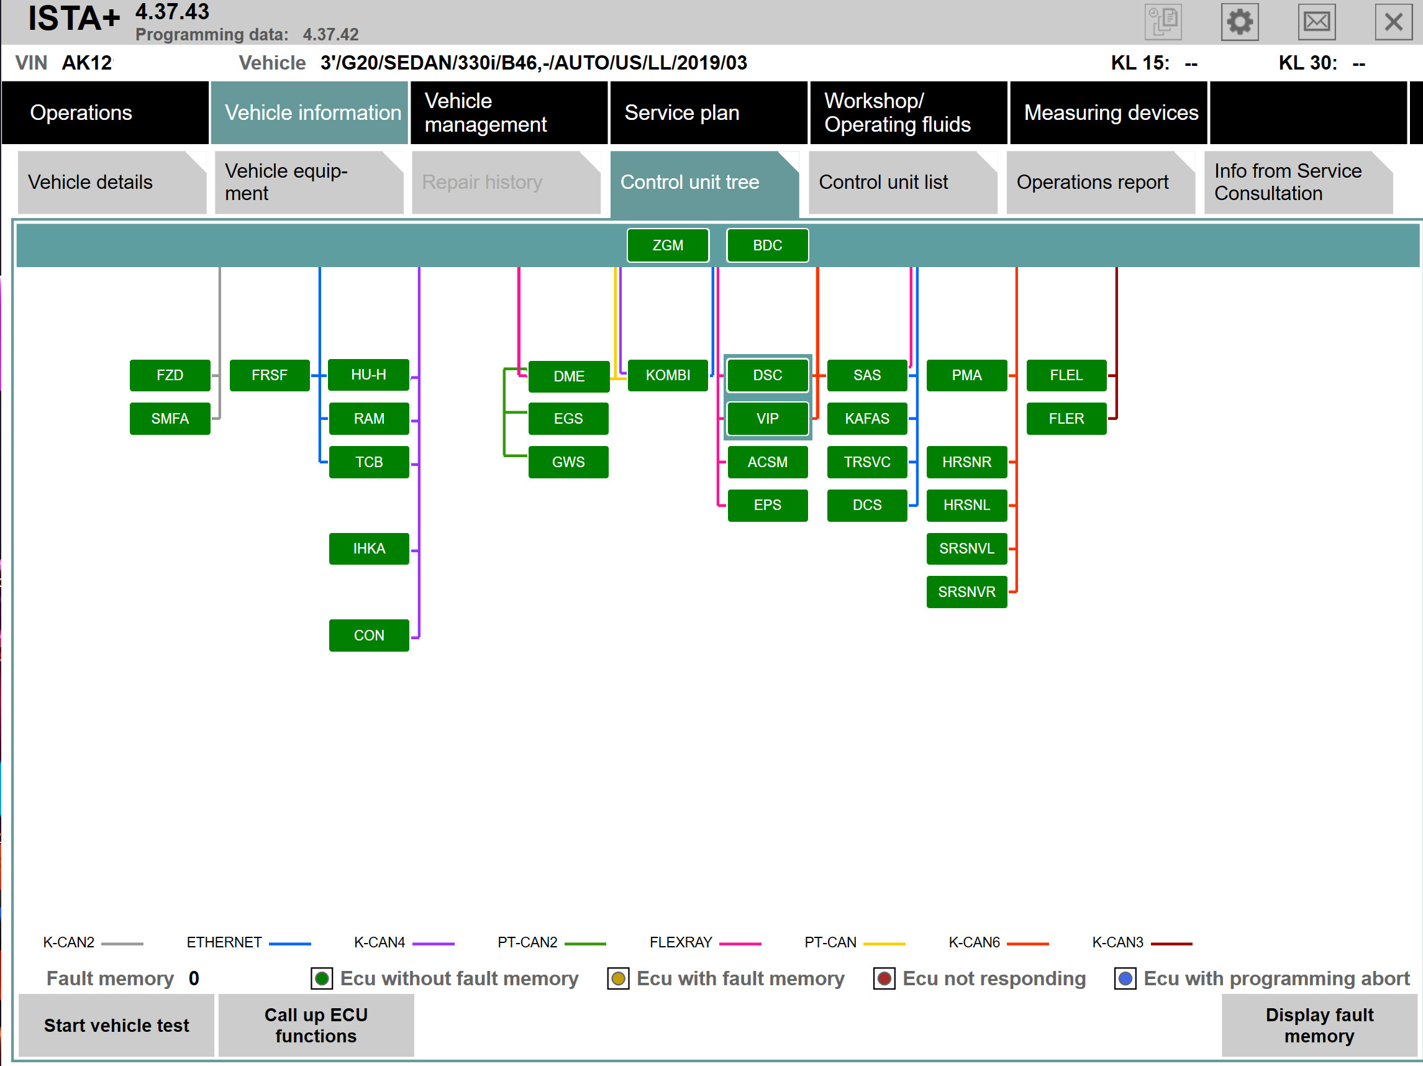Image resolution: width=1423 pixels, height=1066 pixels.
Task: Select the KAFAS camera unit
Action: pyautogui.click(x=867, y=419)
